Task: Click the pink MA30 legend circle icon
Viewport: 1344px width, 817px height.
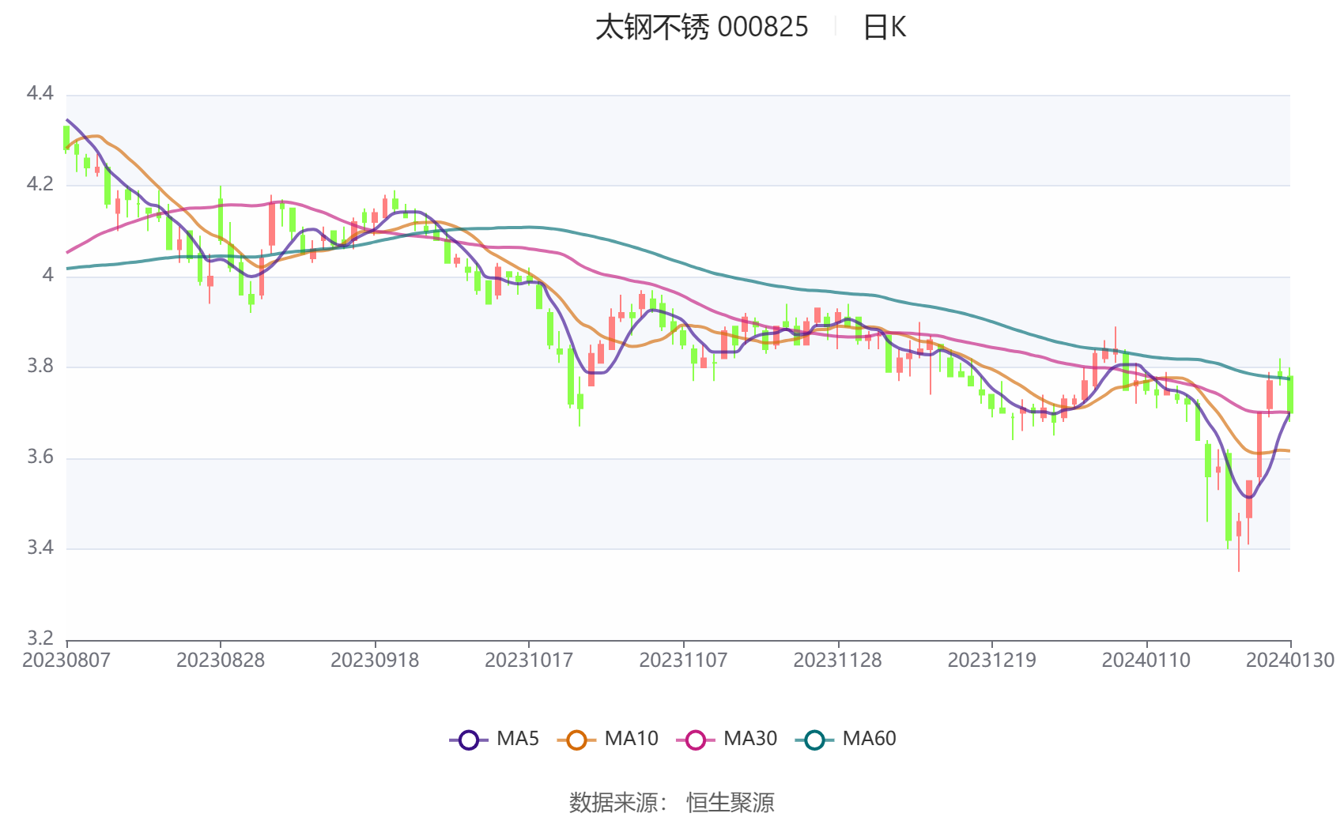Action: coord(696,740)
